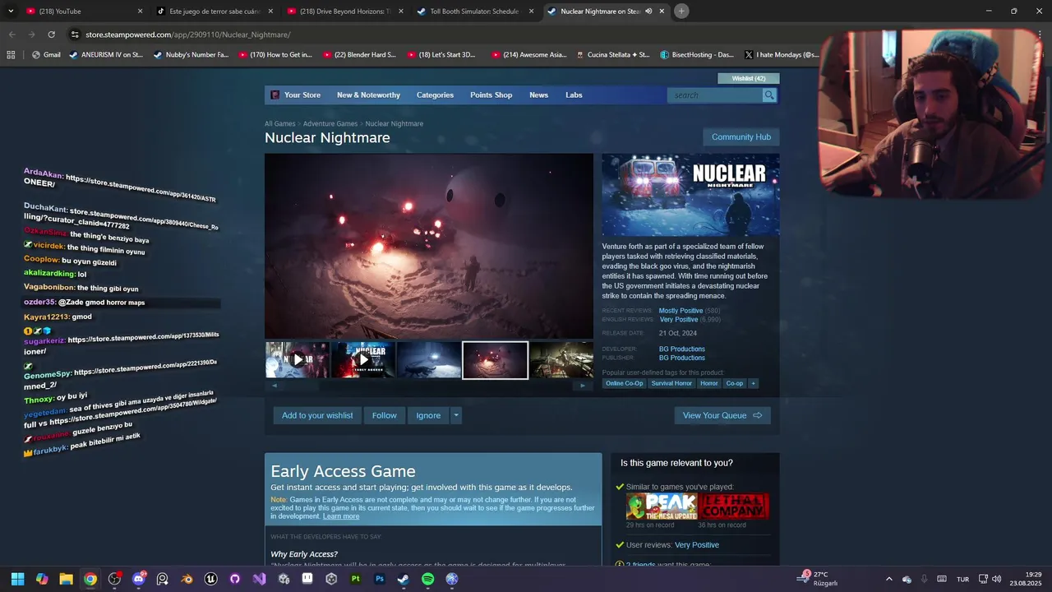Screen dimensions: 1052x592
Task: Click the Ignore button
Action: (428, 415)
